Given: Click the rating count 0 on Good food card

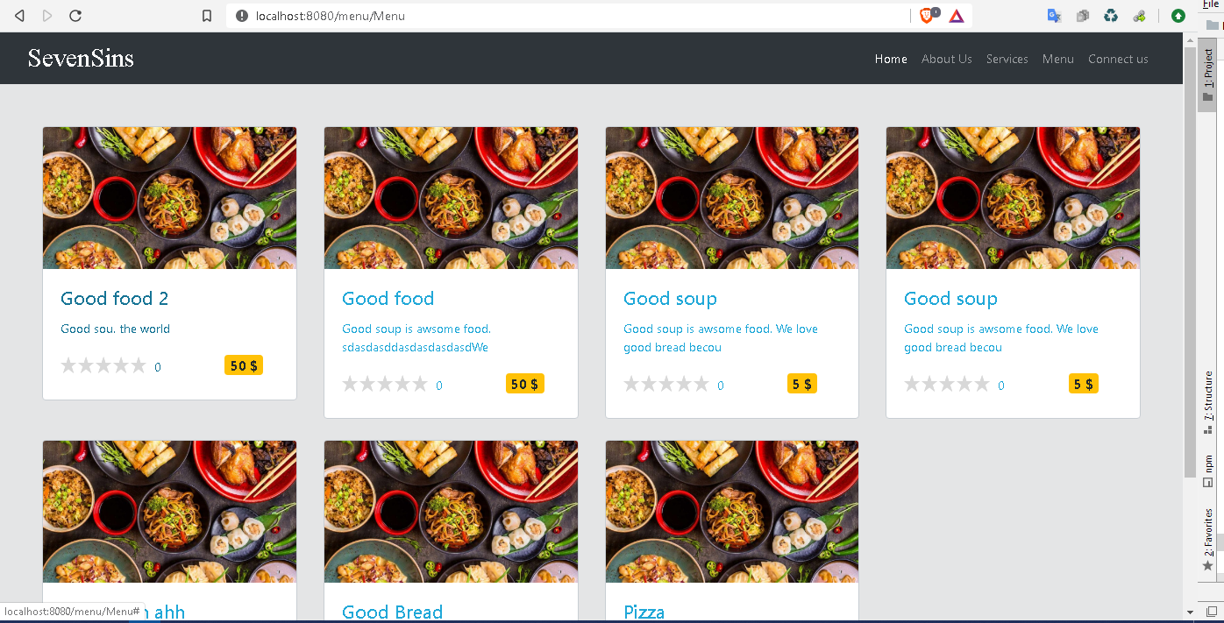Looking at the screenshot, I should (x=439, y=386).
